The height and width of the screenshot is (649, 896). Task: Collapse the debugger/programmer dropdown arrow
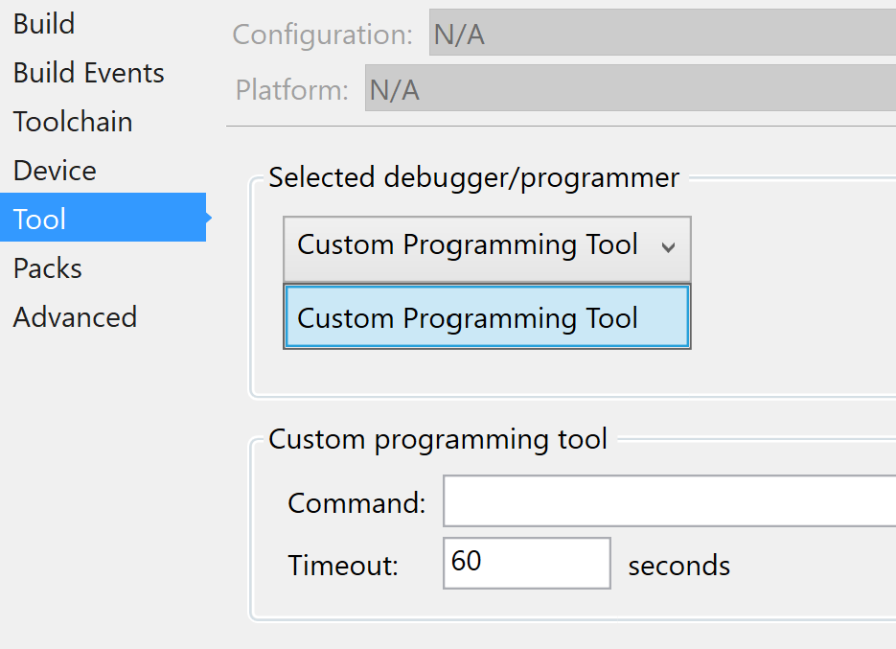(x=668, y=247)
